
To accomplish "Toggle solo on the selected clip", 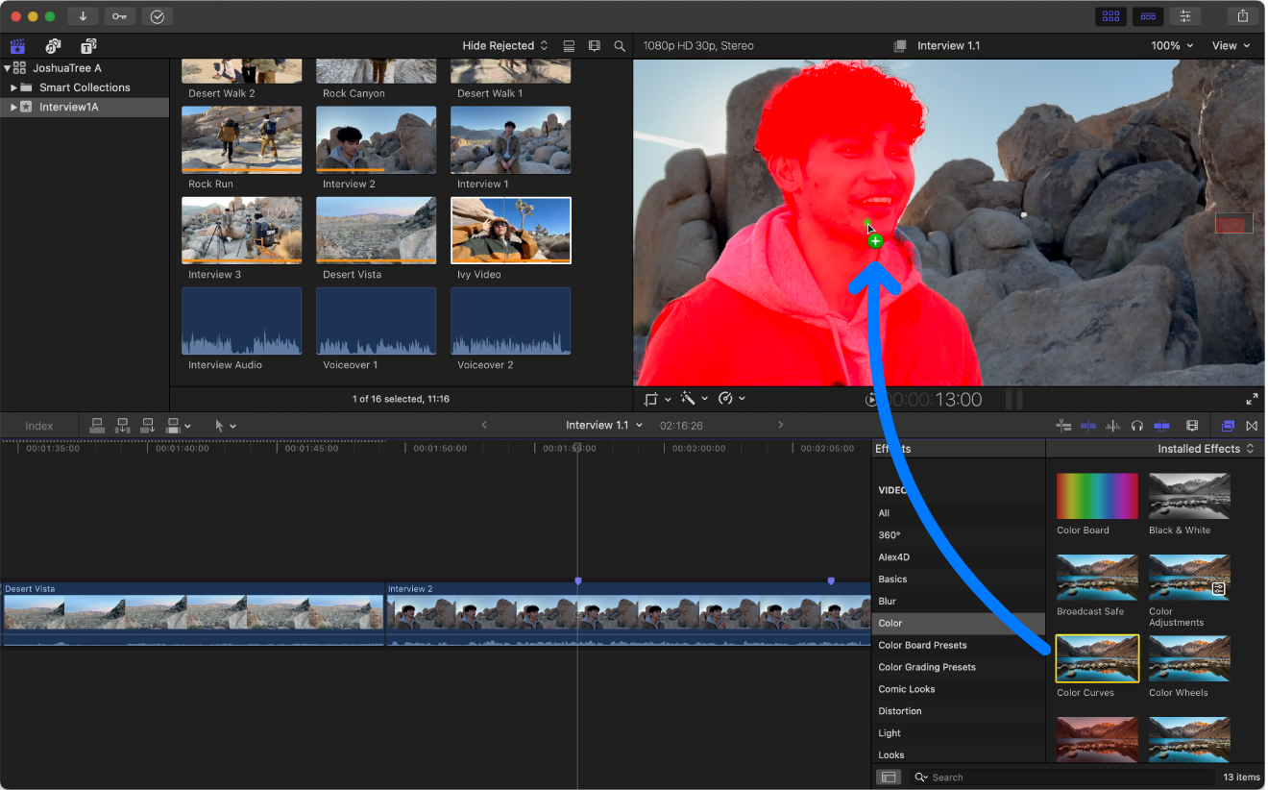I will 1161,426.
